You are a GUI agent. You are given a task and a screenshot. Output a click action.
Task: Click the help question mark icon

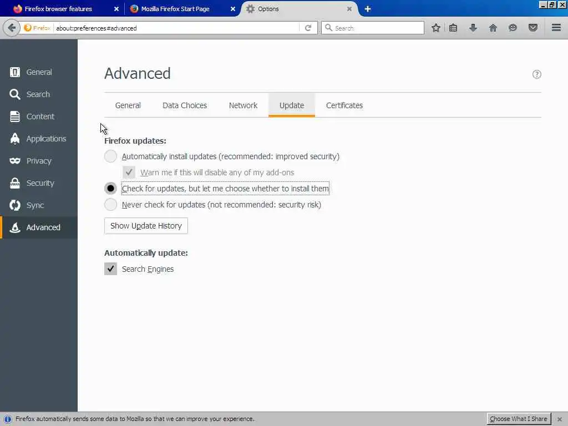[x=537, y=74]
